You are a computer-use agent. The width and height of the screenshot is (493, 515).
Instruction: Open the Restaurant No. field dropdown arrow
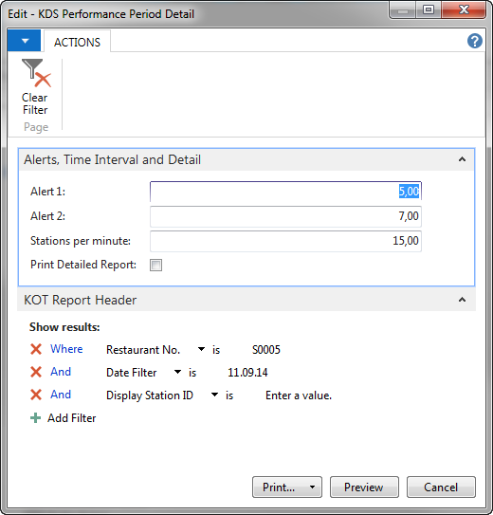[x=201, y=349]
